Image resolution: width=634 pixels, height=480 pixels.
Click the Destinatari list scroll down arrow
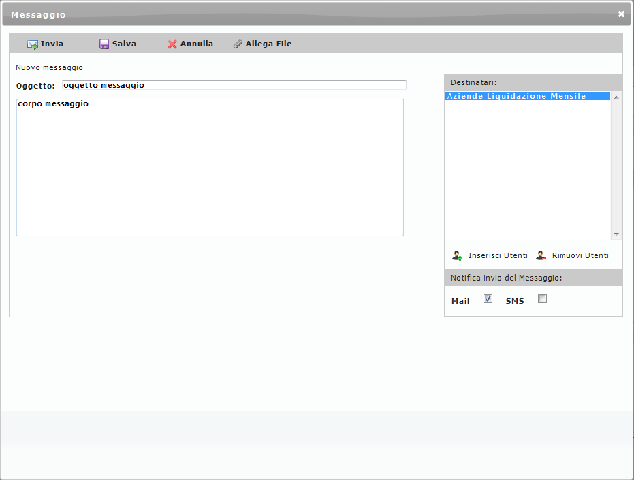[x=616, y=234]
